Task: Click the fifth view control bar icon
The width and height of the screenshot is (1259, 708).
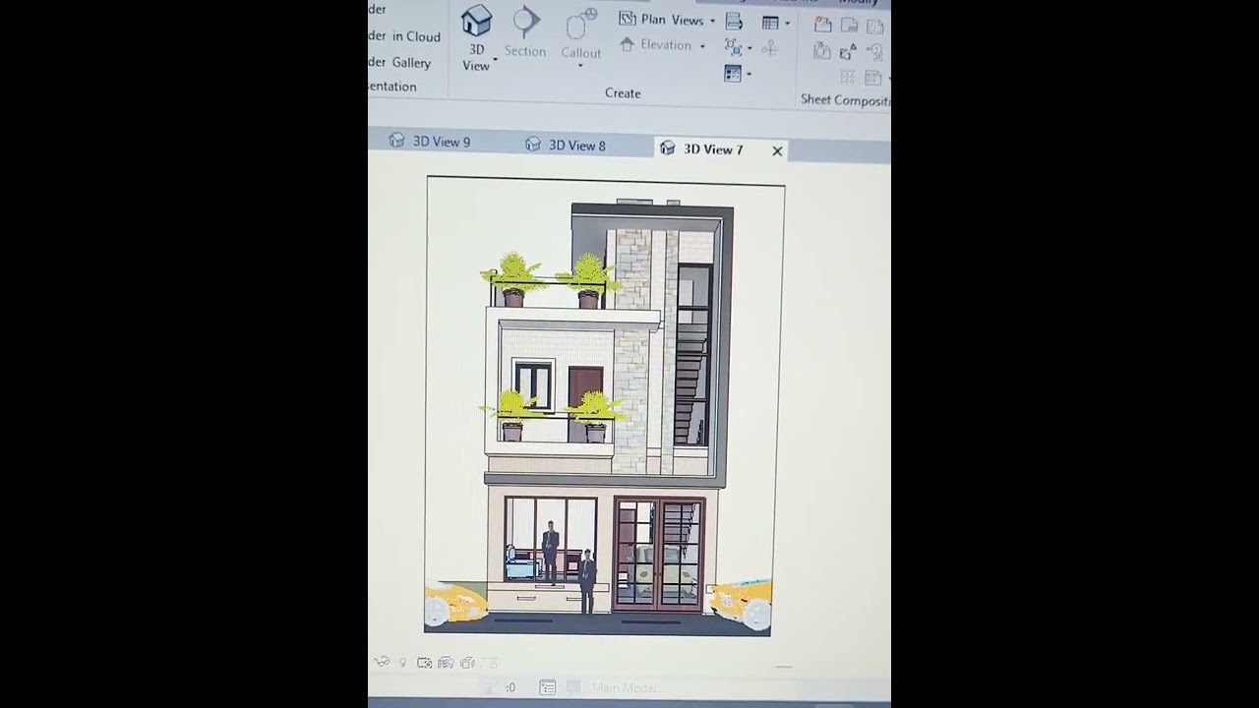Action: (x=467, y=663)
